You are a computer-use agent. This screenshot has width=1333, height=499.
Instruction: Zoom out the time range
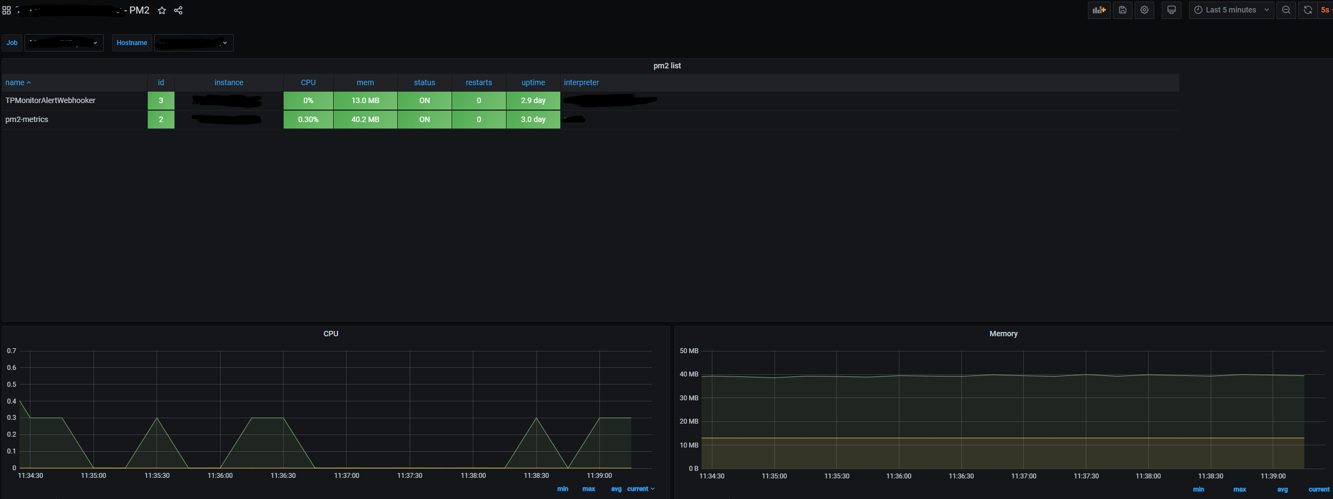pos(1286,10)
